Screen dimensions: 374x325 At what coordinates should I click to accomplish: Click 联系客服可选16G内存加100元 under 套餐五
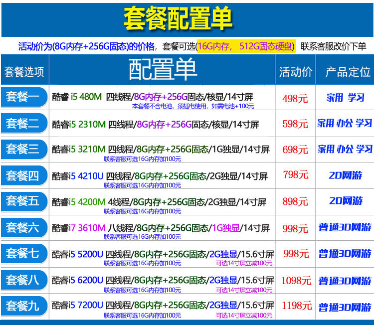click(x=143, y=211)
